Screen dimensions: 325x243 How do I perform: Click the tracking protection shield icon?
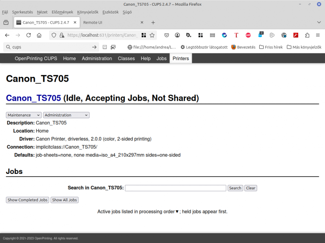(54, 35)
